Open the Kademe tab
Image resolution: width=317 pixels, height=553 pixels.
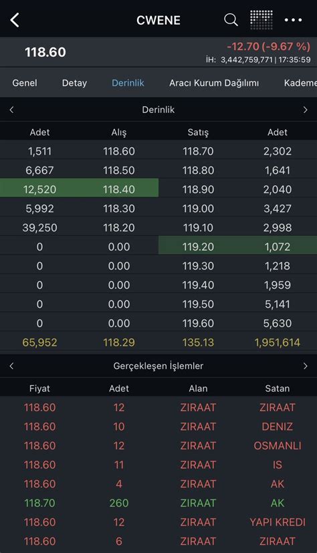[x=300, y=83]
